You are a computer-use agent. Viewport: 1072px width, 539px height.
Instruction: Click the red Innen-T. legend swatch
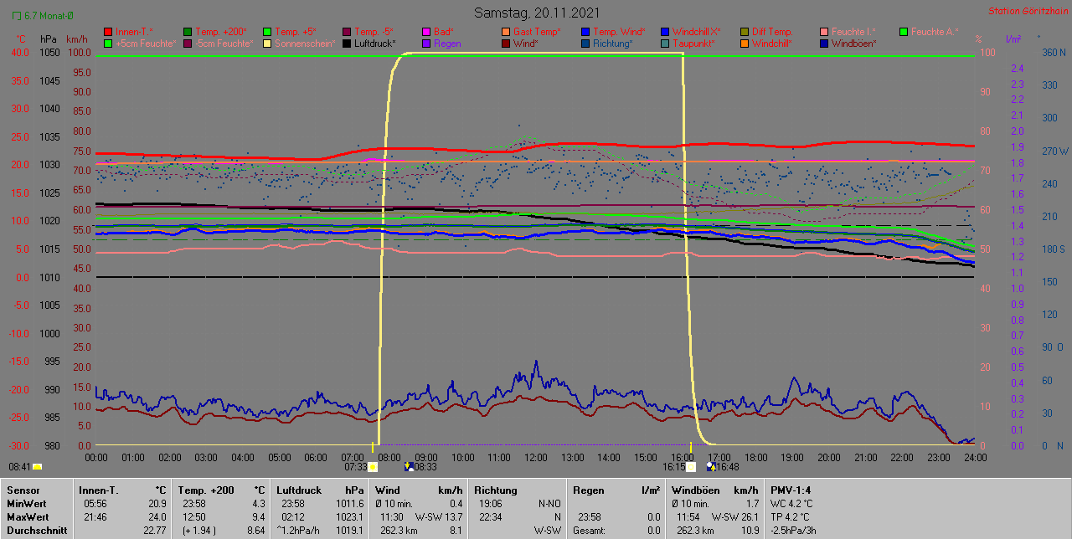(x=108, y=32)
